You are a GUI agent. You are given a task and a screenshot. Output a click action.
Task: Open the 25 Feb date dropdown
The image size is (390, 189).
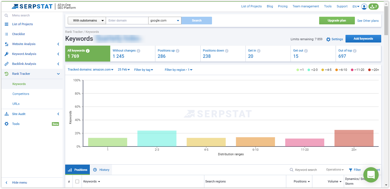click(x=124, y=70)
